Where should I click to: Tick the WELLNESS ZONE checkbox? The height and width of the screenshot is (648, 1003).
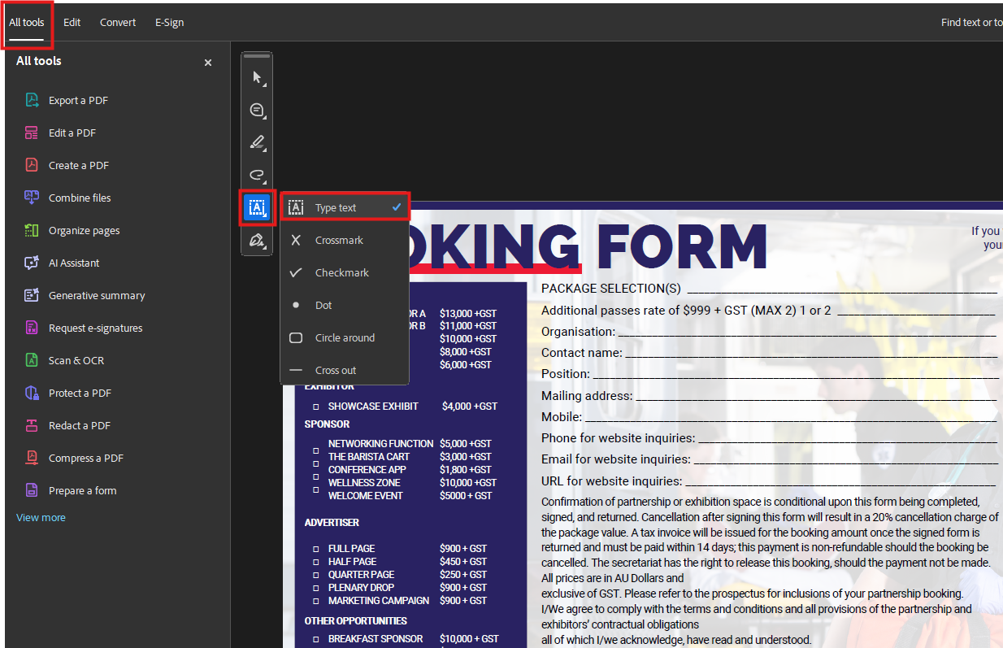[316, 476]
